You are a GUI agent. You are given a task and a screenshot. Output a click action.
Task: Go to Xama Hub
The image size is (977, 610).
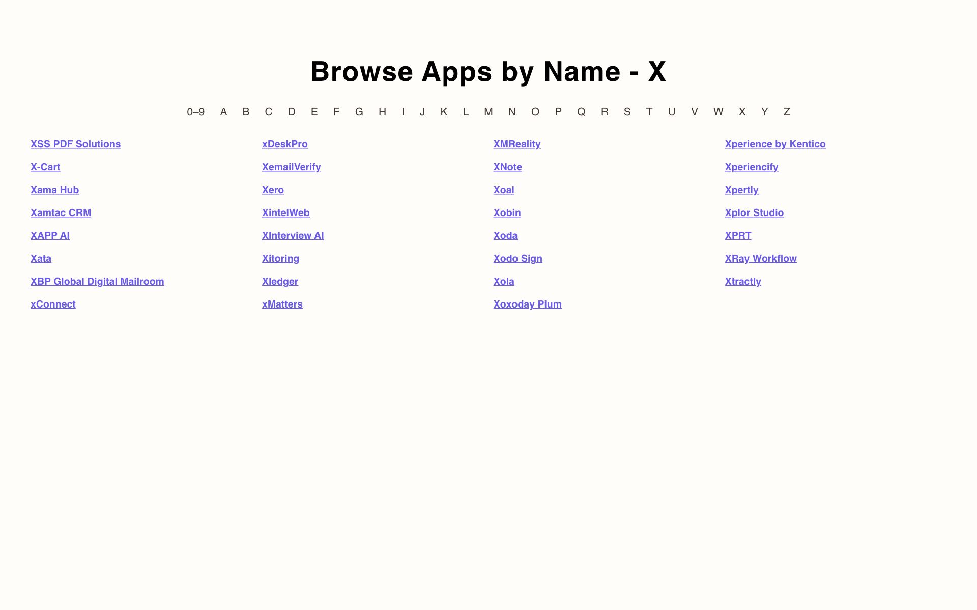(54, 190)
